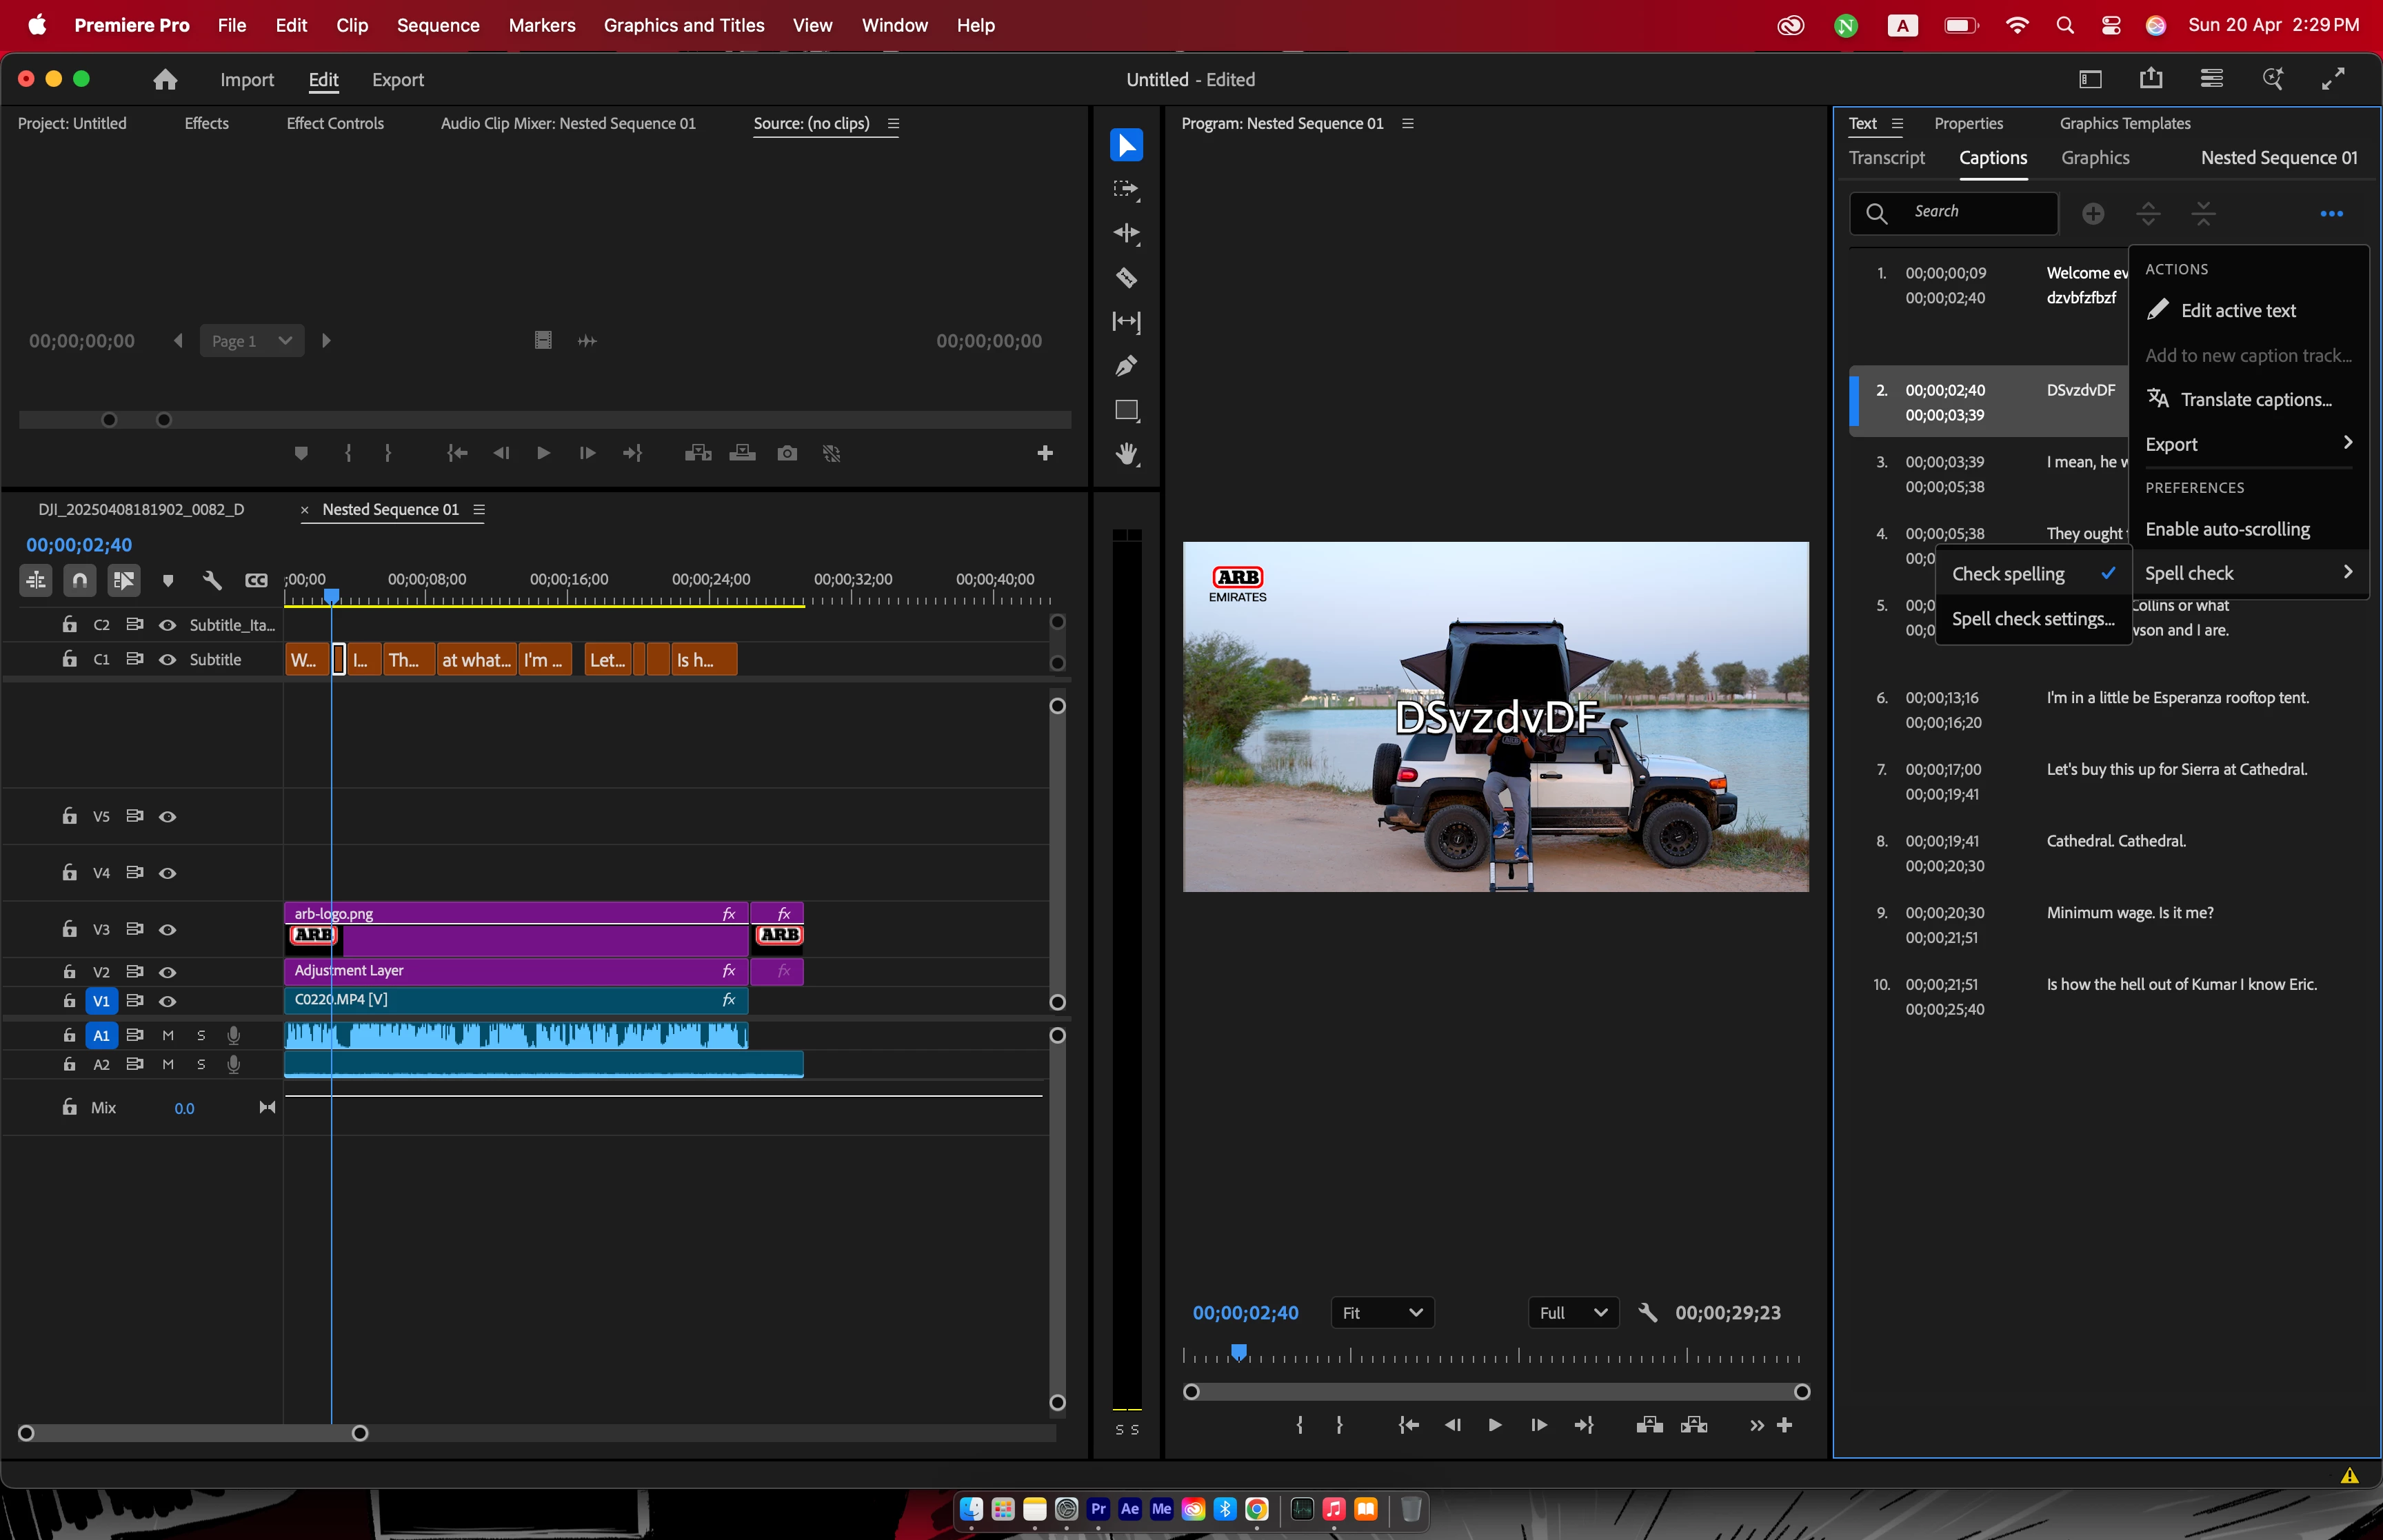Select the Hand tool
The height and width of the screenshot is (1540, 2383).
pyautogui.click(x=1126, y=454)
